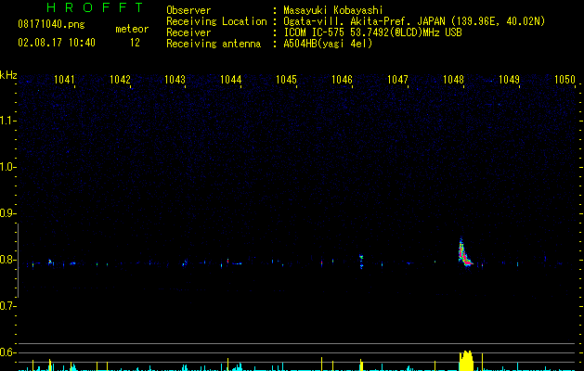Click the 1046 time axis label

coord(342,80)
